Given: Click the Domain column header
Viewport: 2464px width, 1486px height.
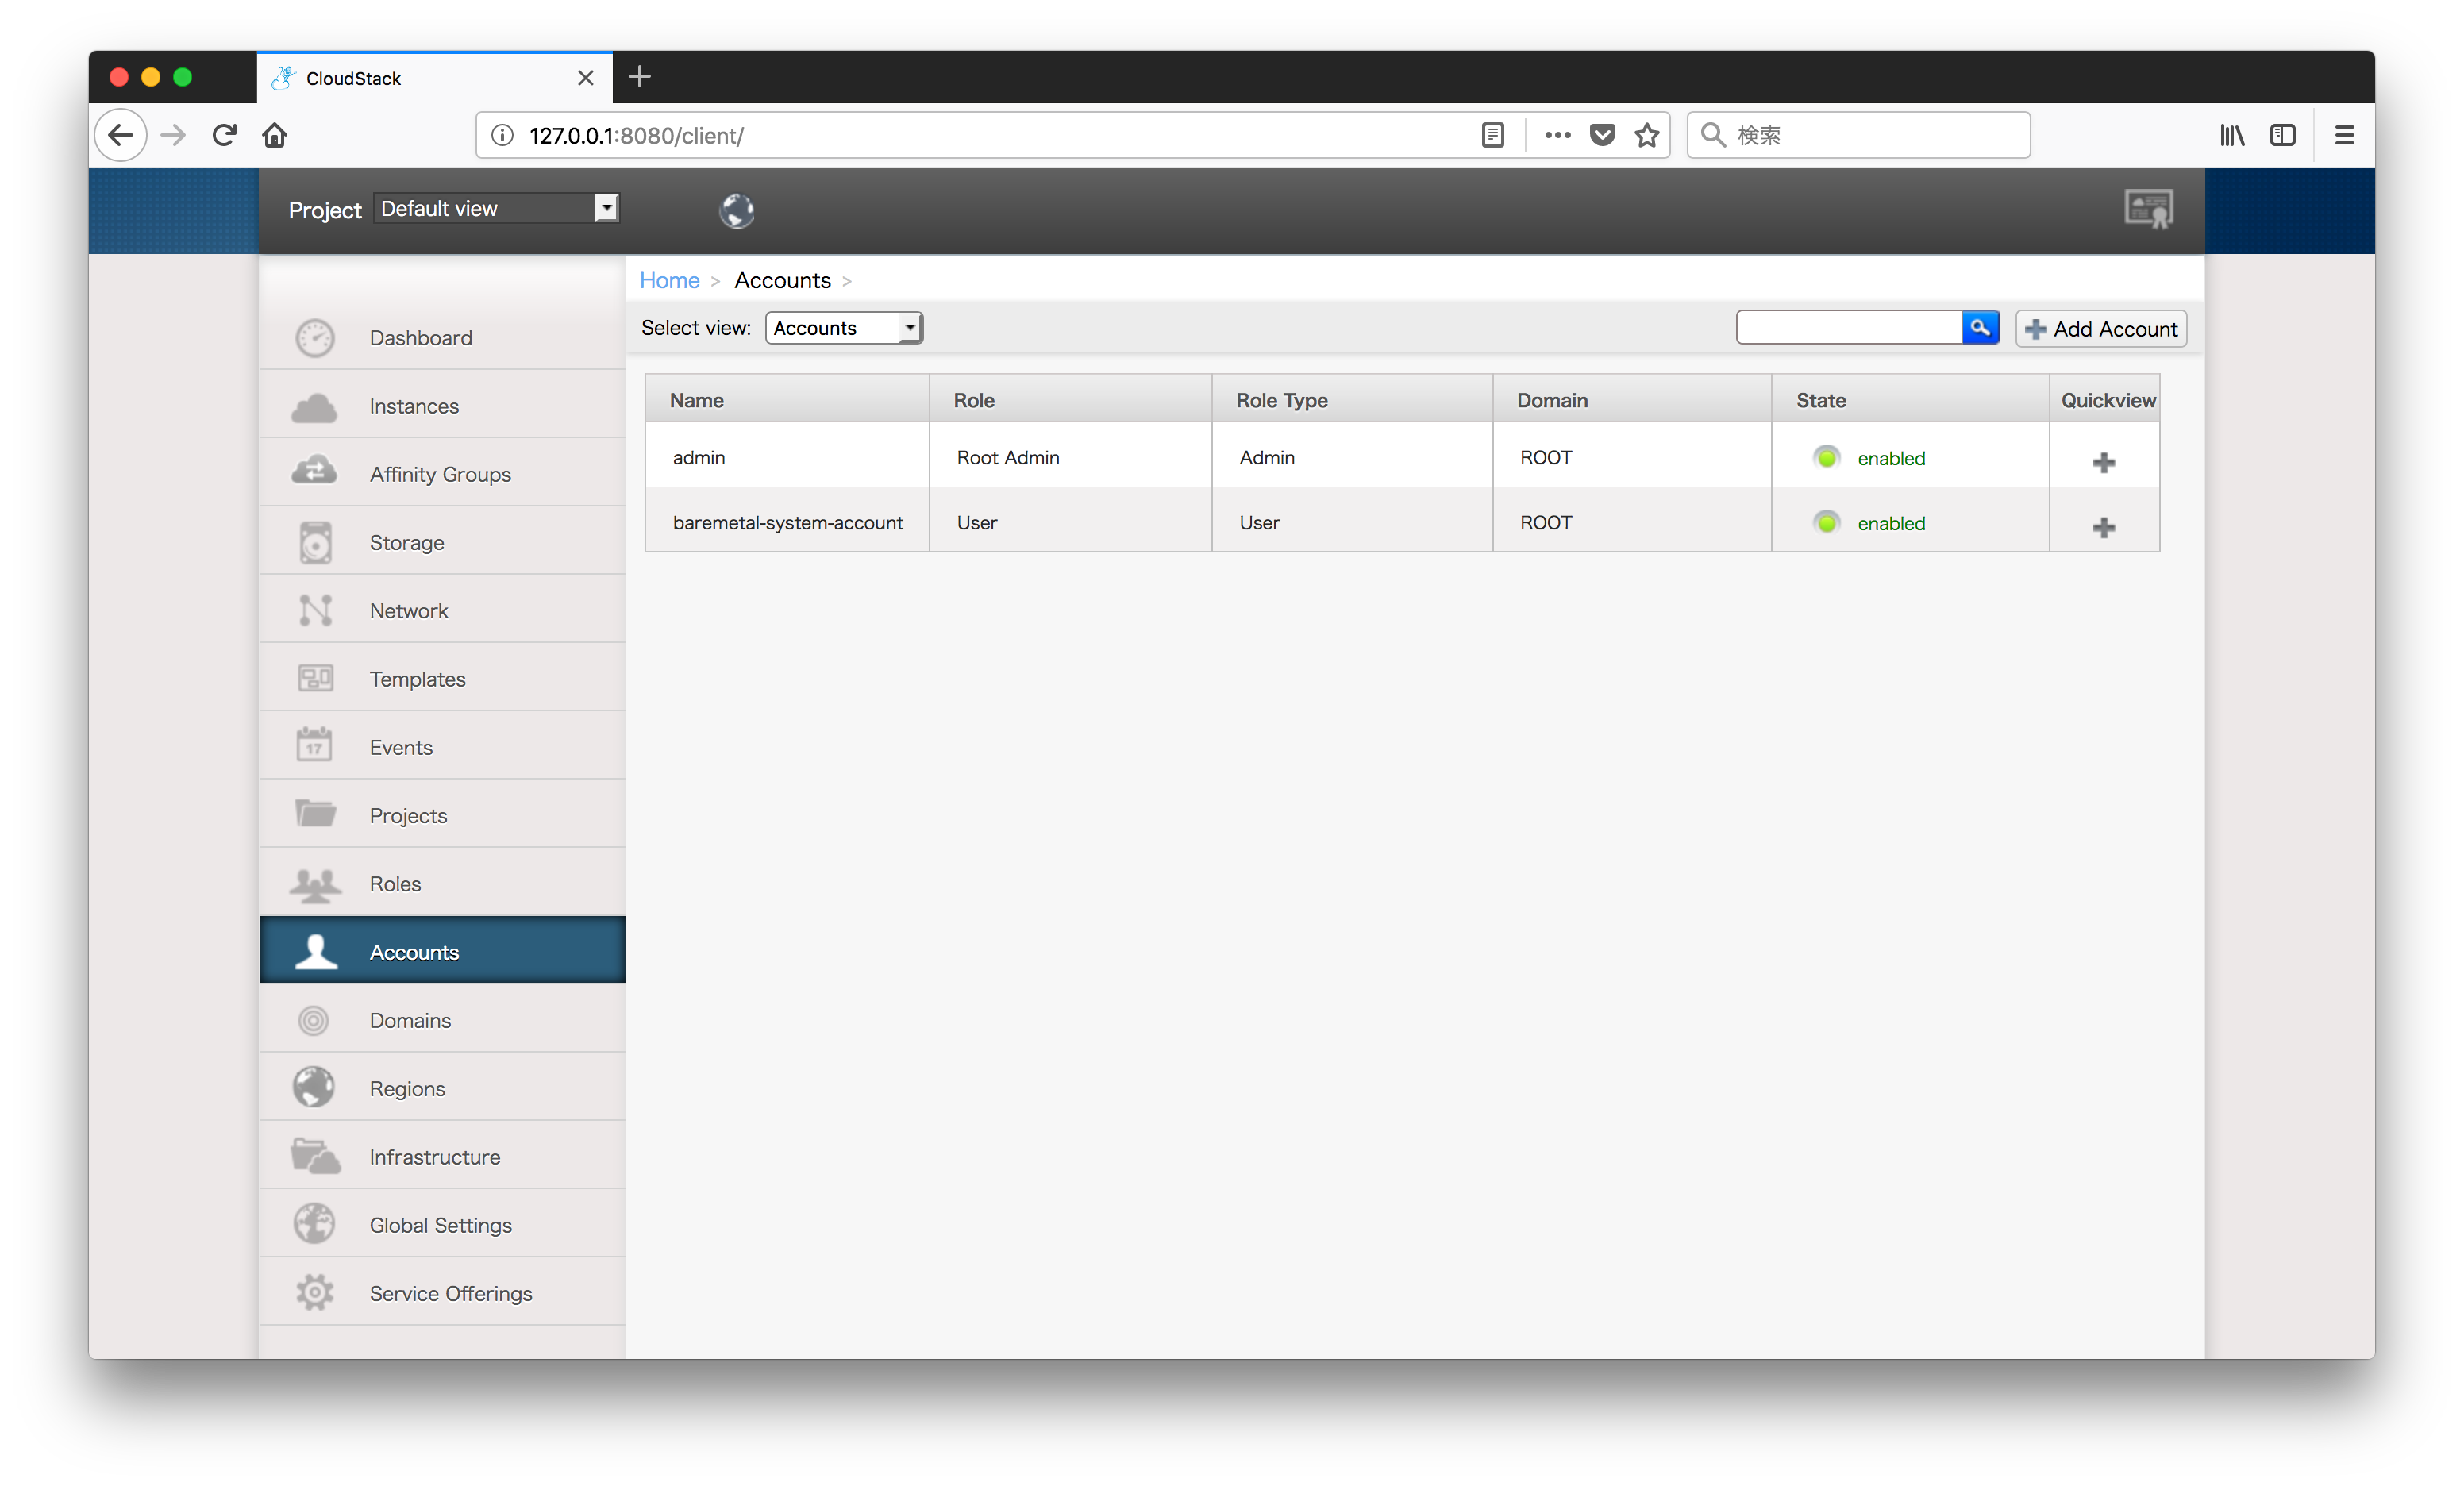Looking at the screenshot, I should point(1632,400).
